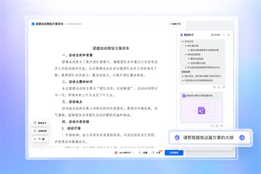
Task: Click the 撰写总结报告 outline bullet
Action: [x=197, y=59]
